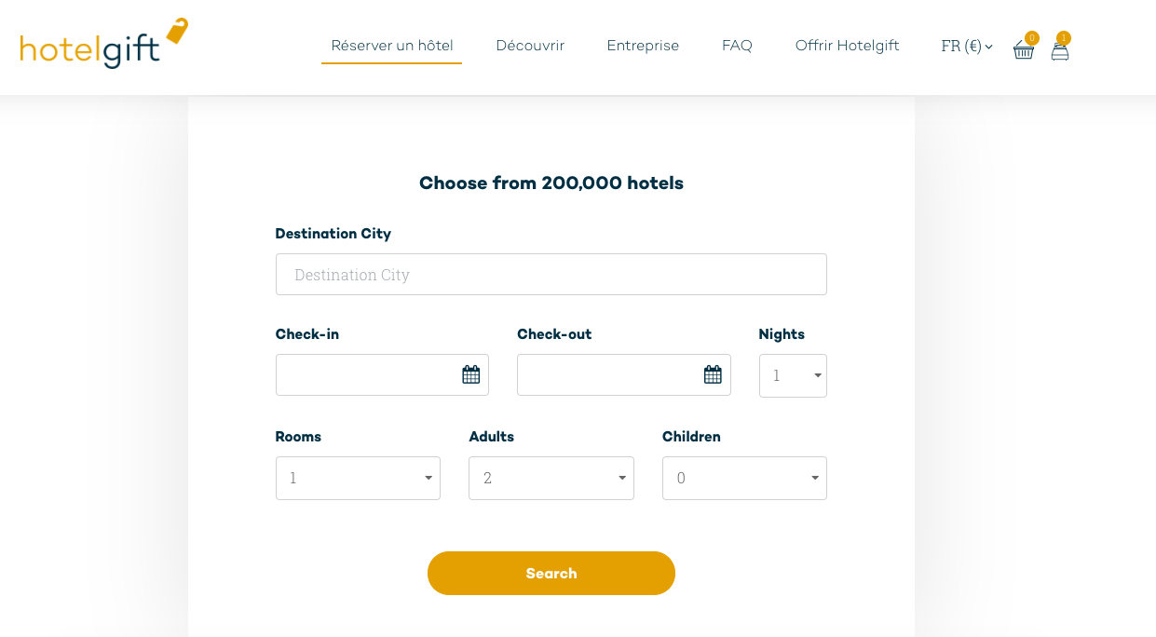Click the bed icon count badge
This screenshot has width=1156, height=637.
coord(1064,38)
